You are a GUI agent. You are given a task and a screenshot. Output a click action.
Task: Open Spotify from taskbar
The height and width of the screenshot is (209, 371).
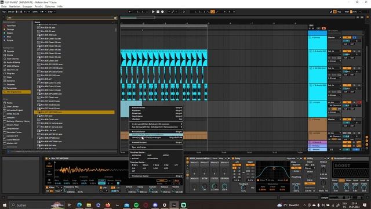pos(136,205)
